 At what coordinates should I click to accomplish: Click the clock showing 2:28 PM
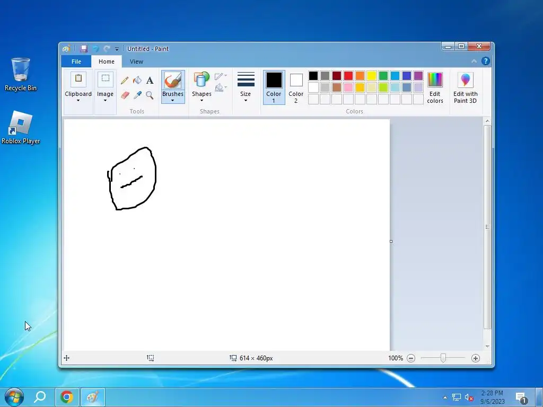(492, 393)
